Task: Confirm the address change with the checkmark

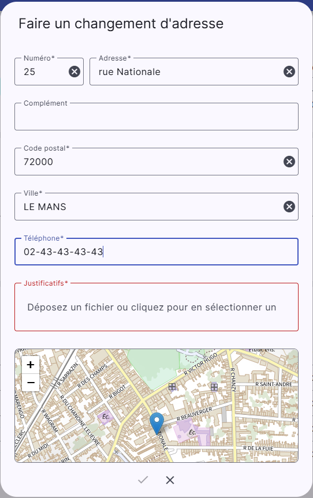Action: tap(143, 480)
